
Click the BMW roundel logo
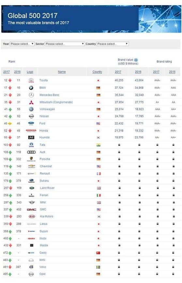click(x=31, y=88)
